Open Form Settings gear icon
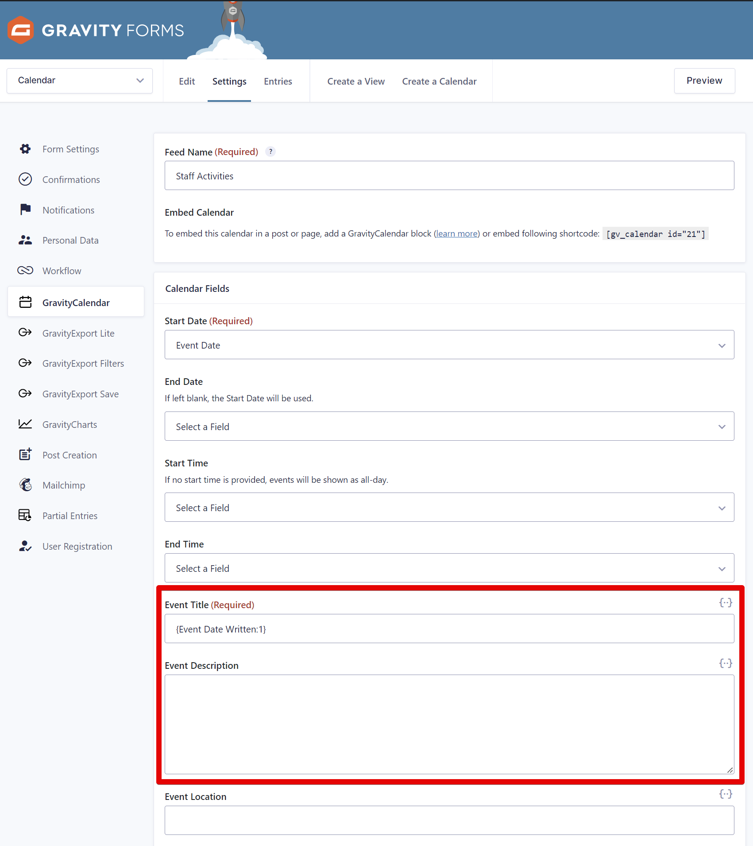This screenshot has width=753, height=846. (x=25, y=149)
